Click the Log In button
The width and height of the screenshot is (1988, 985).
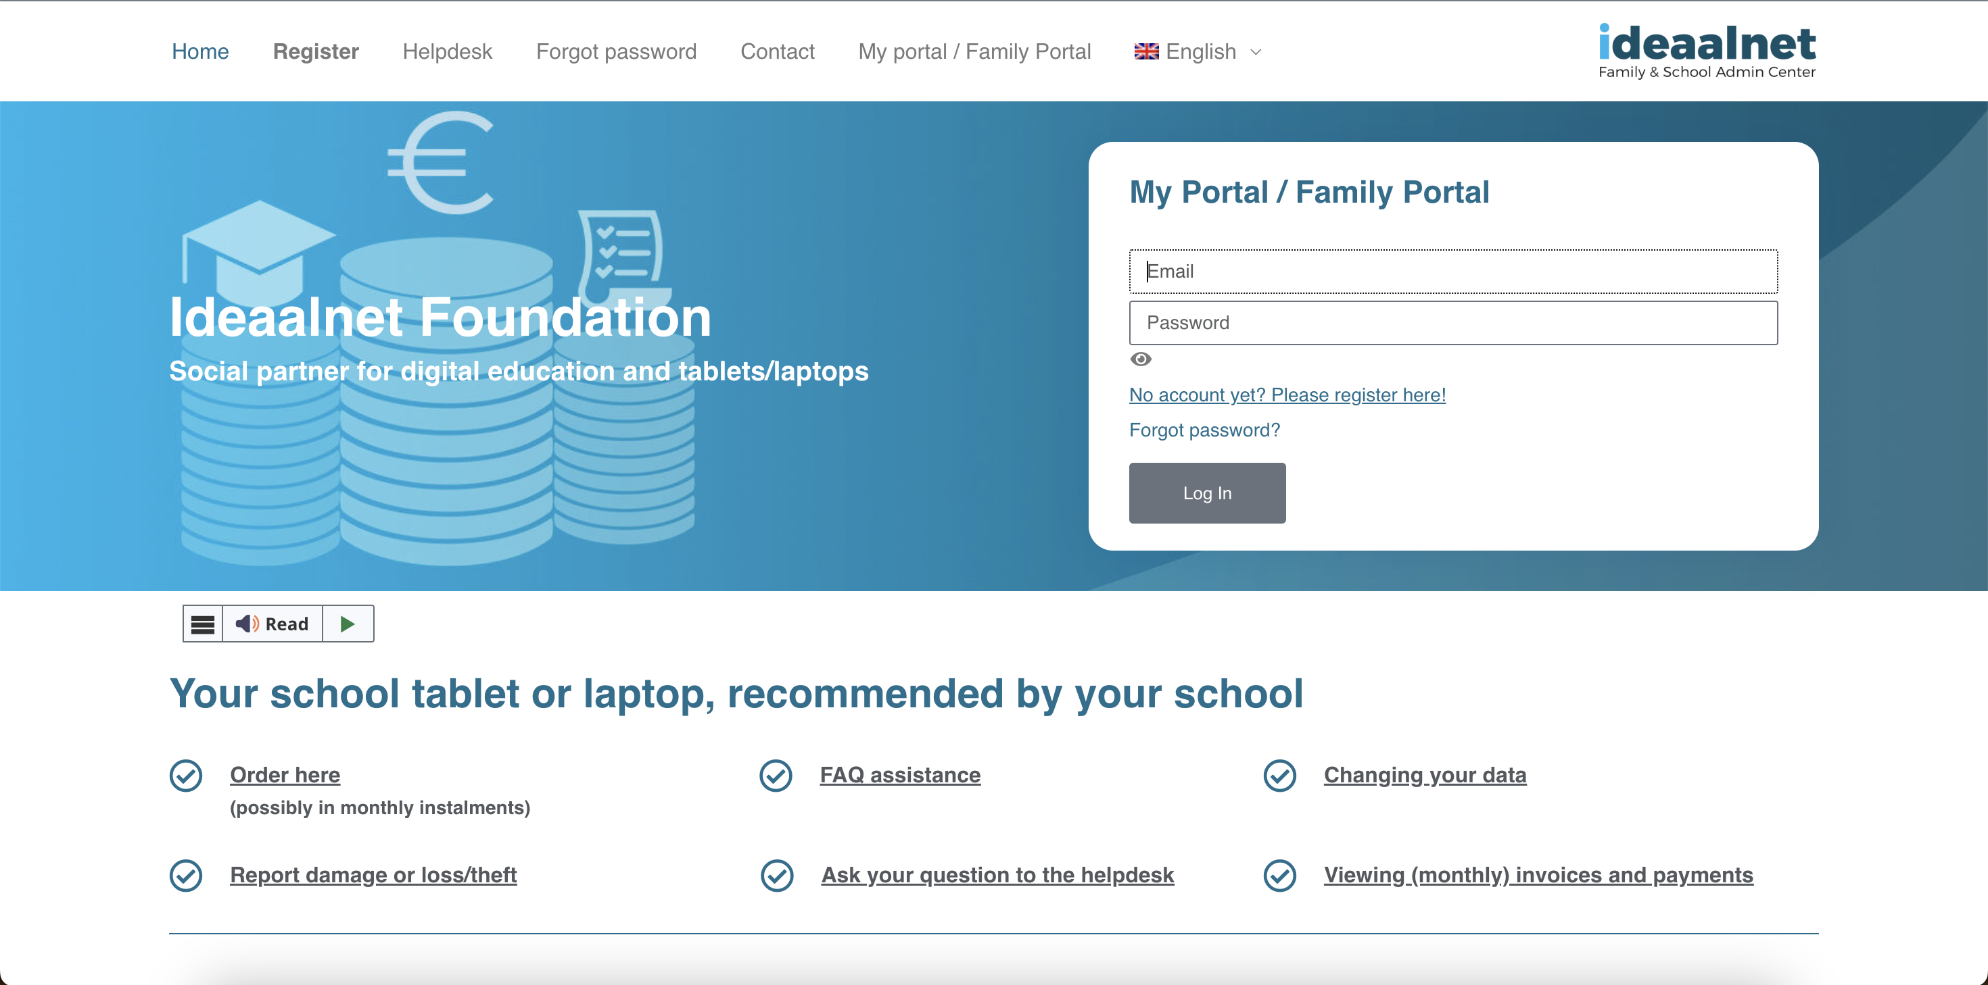point(1207,493)
